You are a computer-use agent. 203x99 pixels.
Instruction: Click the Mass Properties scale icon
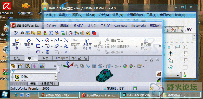point(28,33)
